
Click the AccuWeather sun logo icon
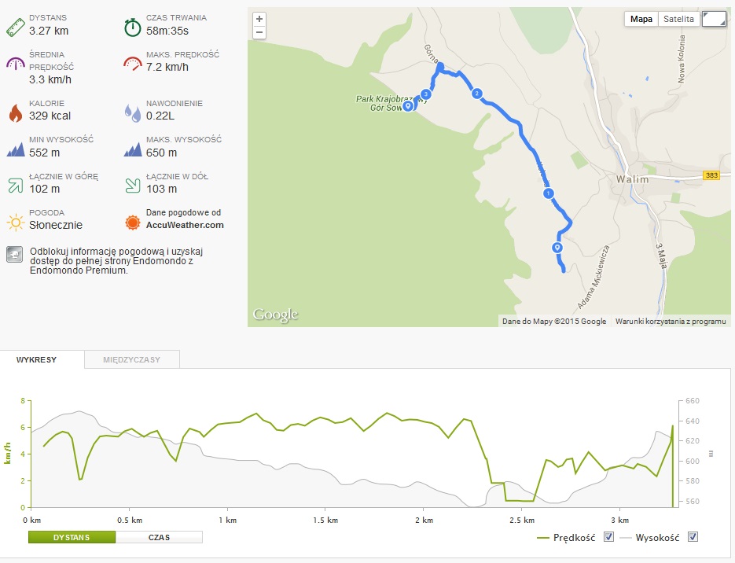point(133,222)
